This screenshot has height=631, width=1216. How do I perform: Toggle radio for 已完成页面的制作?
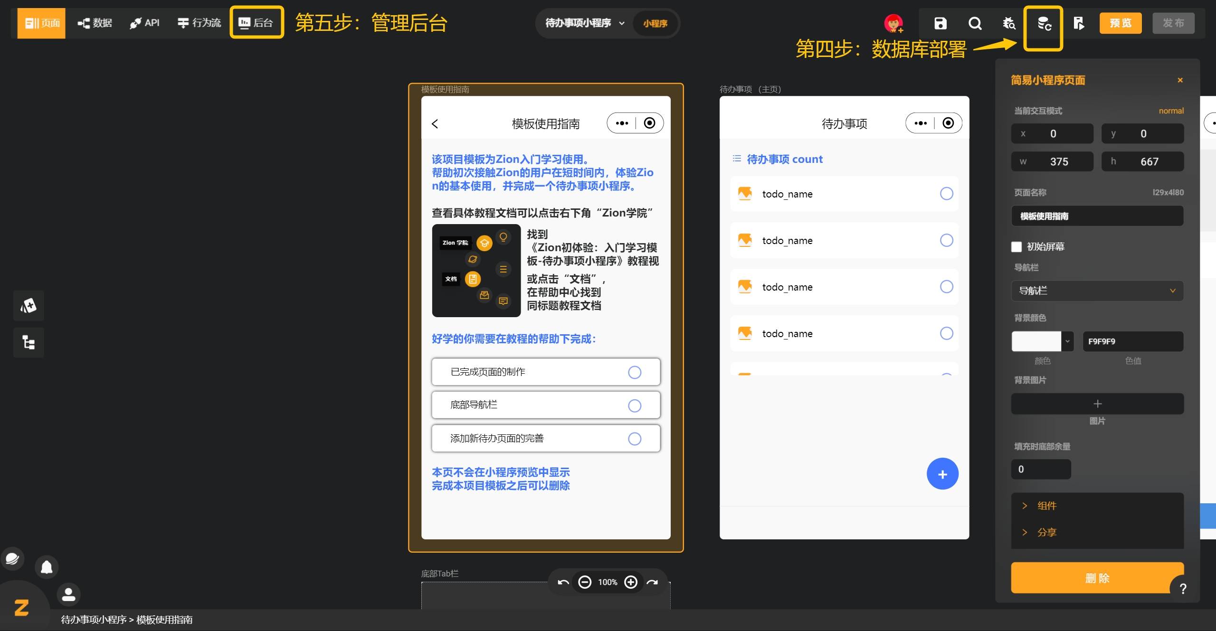click(x=635, y=372)
